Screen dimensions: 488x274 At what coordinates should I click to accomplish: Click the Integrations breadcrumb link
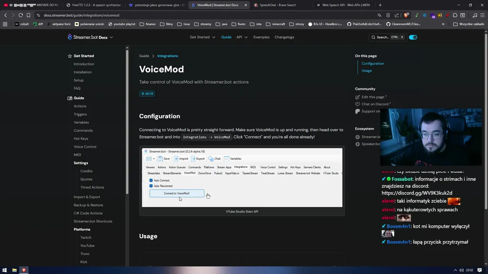tap(168, 56)
